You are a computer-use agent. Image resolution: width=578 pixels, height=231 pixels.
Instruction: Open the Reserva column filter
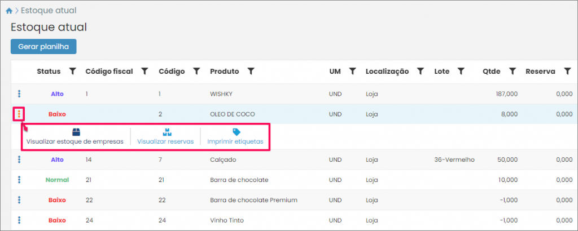pyautogui.click(x=567, y=72)
